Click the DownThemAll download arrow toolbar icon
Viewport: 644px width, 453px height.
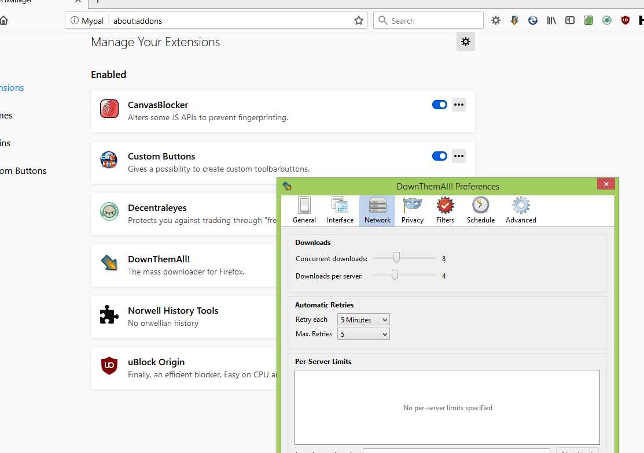coord(514,20)
